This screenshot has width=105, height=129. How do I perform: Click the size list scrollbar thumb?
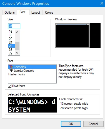[17, 46]
